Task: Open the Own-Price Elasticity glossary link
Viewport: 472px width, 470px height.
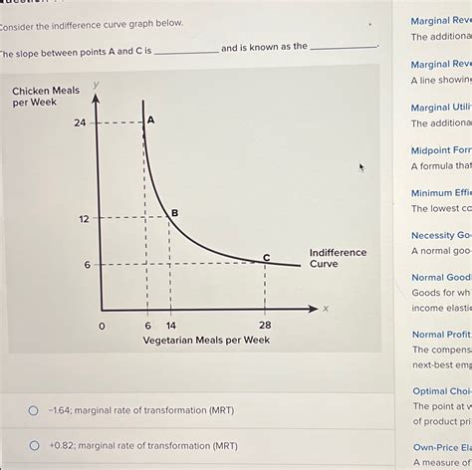Action: click(442, 447)
